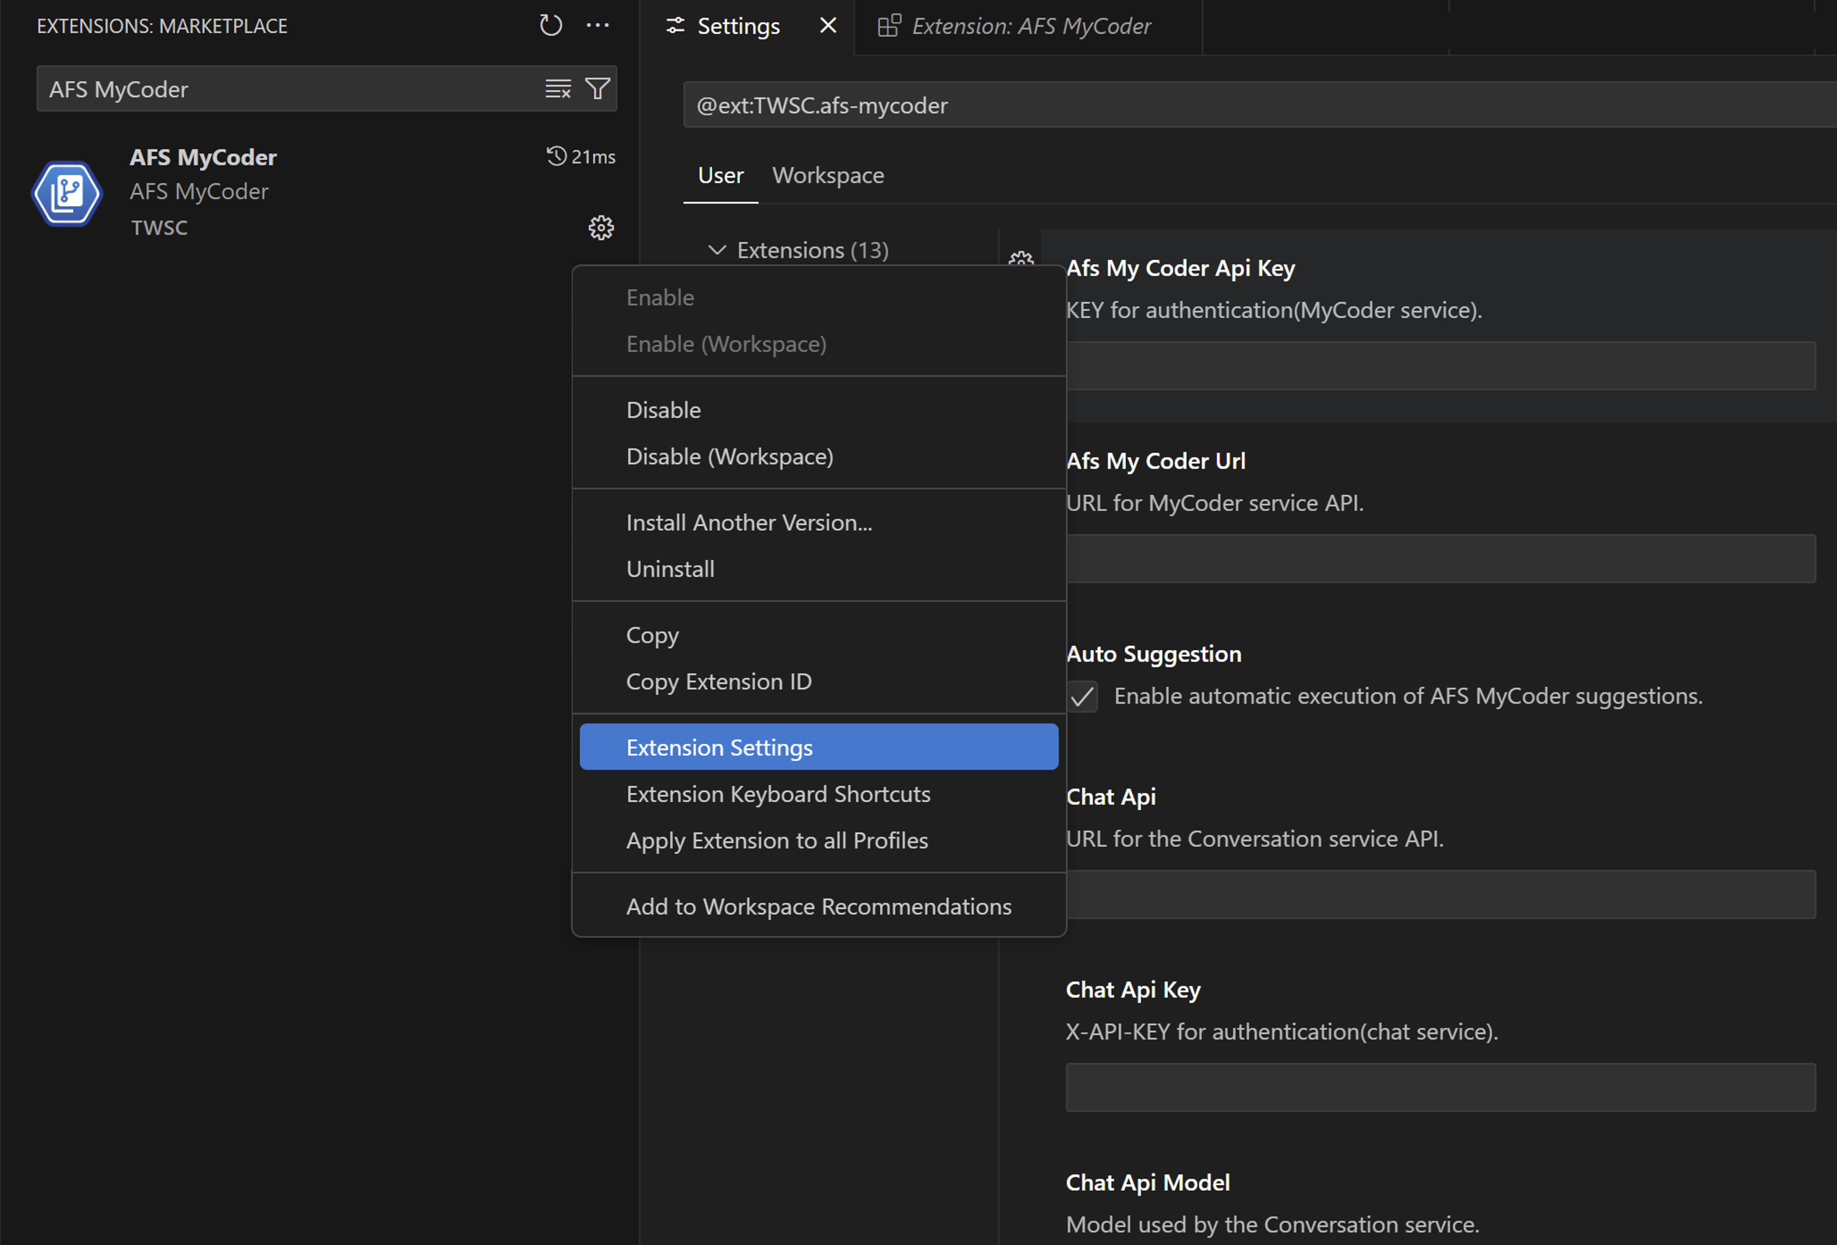Choose Apply Extension to all Profiles

coord(819,841)
